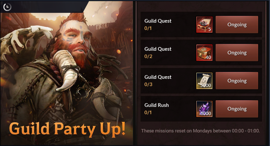
Task: Click the 0/3 progress counter
Action: (148, 84)
